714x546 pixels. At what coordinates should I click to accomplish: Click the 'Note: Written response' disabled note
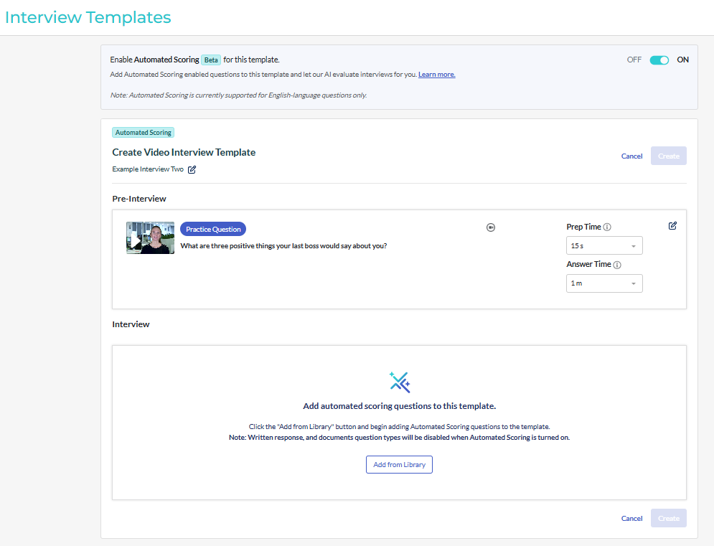pos(400,438)
